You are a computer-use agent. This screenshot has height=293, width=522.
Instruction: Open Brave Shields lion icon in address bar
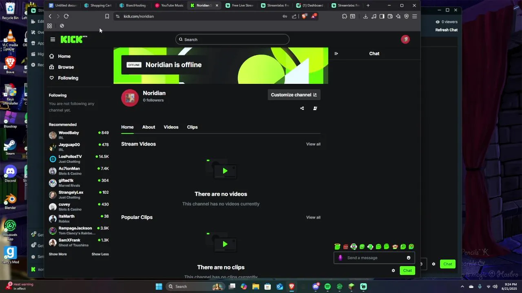pyautogui.click(x=304, y=16)
